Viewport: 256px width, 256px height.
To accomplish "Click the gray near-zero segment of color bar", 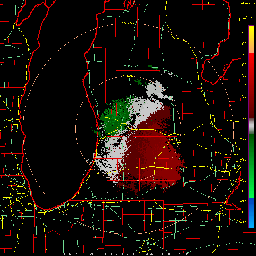I will click(x=251, y=126).
